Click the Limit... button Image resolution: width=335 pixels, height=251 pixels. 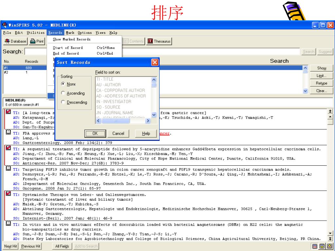coord(322,76)
